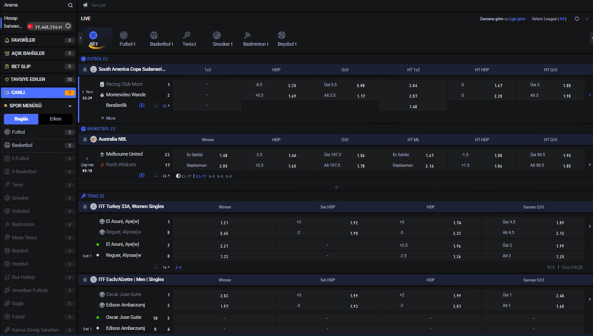
Task: Open E-Futbol in the sport menu
Action: point(38,158)
